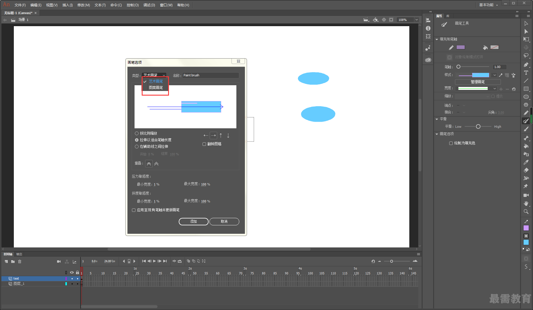Click the 管理画笔 button

coord(478,82)
